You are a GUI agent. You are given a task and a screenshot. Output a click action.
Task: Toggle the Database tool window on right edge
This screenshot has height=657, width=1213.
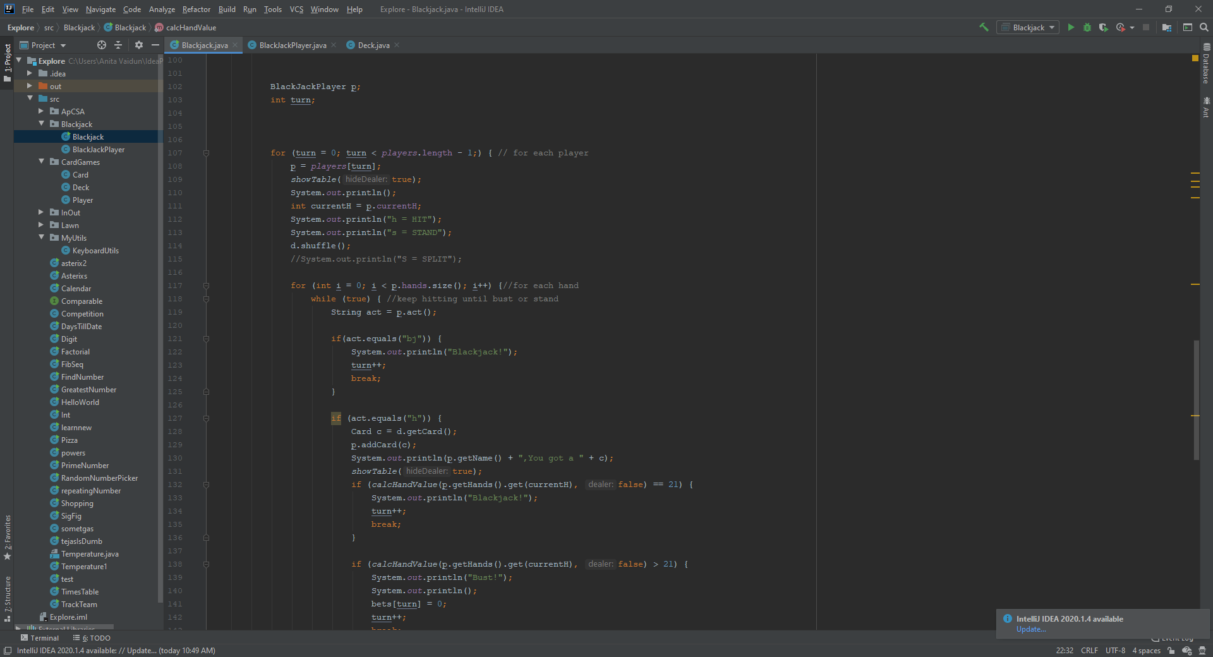tap(1206, 63)
